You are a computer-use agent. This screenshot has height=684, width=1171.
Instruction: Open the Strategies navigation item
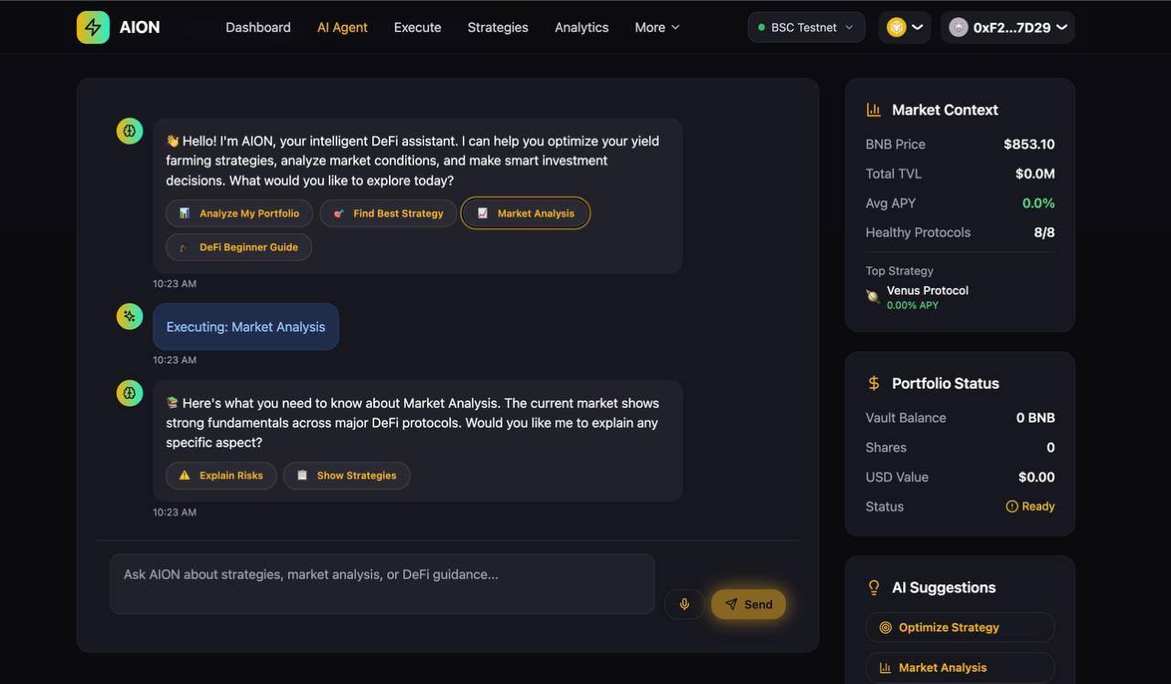click(498, 27)
